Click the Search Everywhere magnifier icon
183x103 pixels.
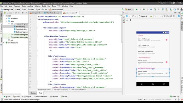pyautogui.click(x=178, y=9)
